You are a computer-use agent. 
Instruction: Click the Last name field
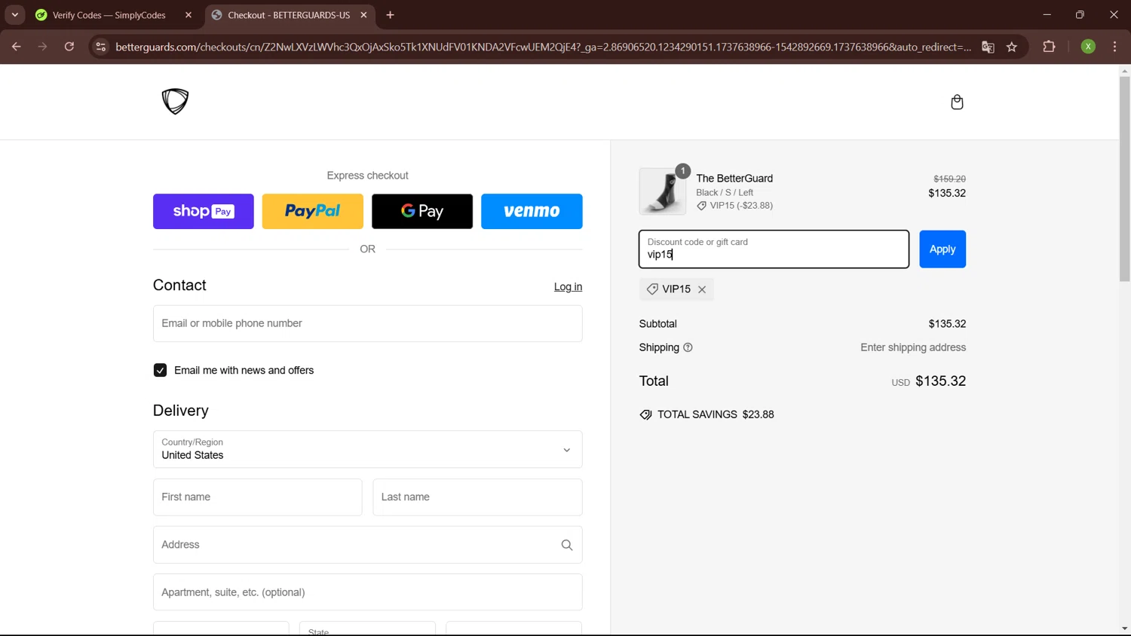pyautogui.click(x=477, y=497)
